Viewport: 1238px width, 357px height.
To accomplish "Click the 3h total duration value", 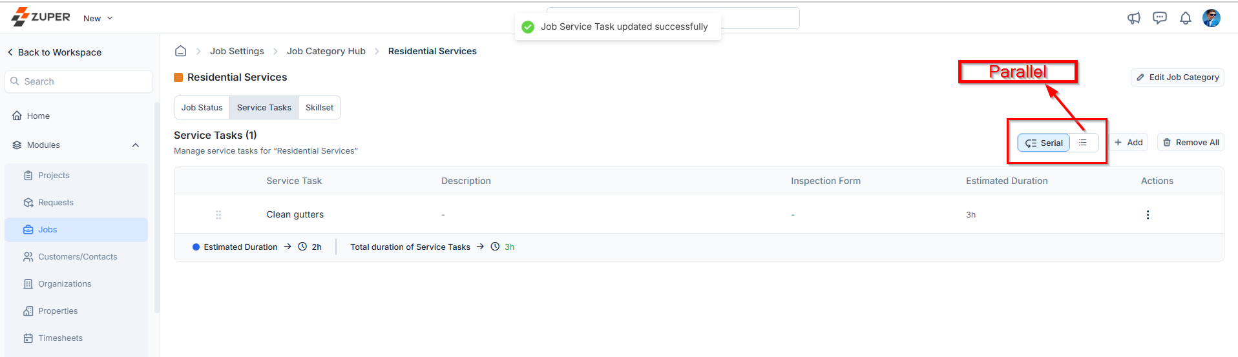I will click(x=509, y=247).
